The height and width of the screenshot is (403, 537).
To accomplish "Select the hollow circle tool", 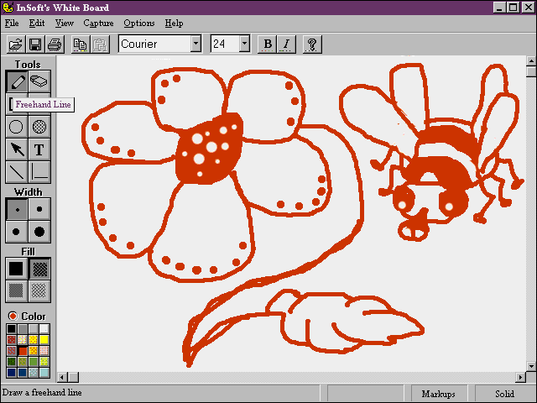I will (x=16, y=127).
